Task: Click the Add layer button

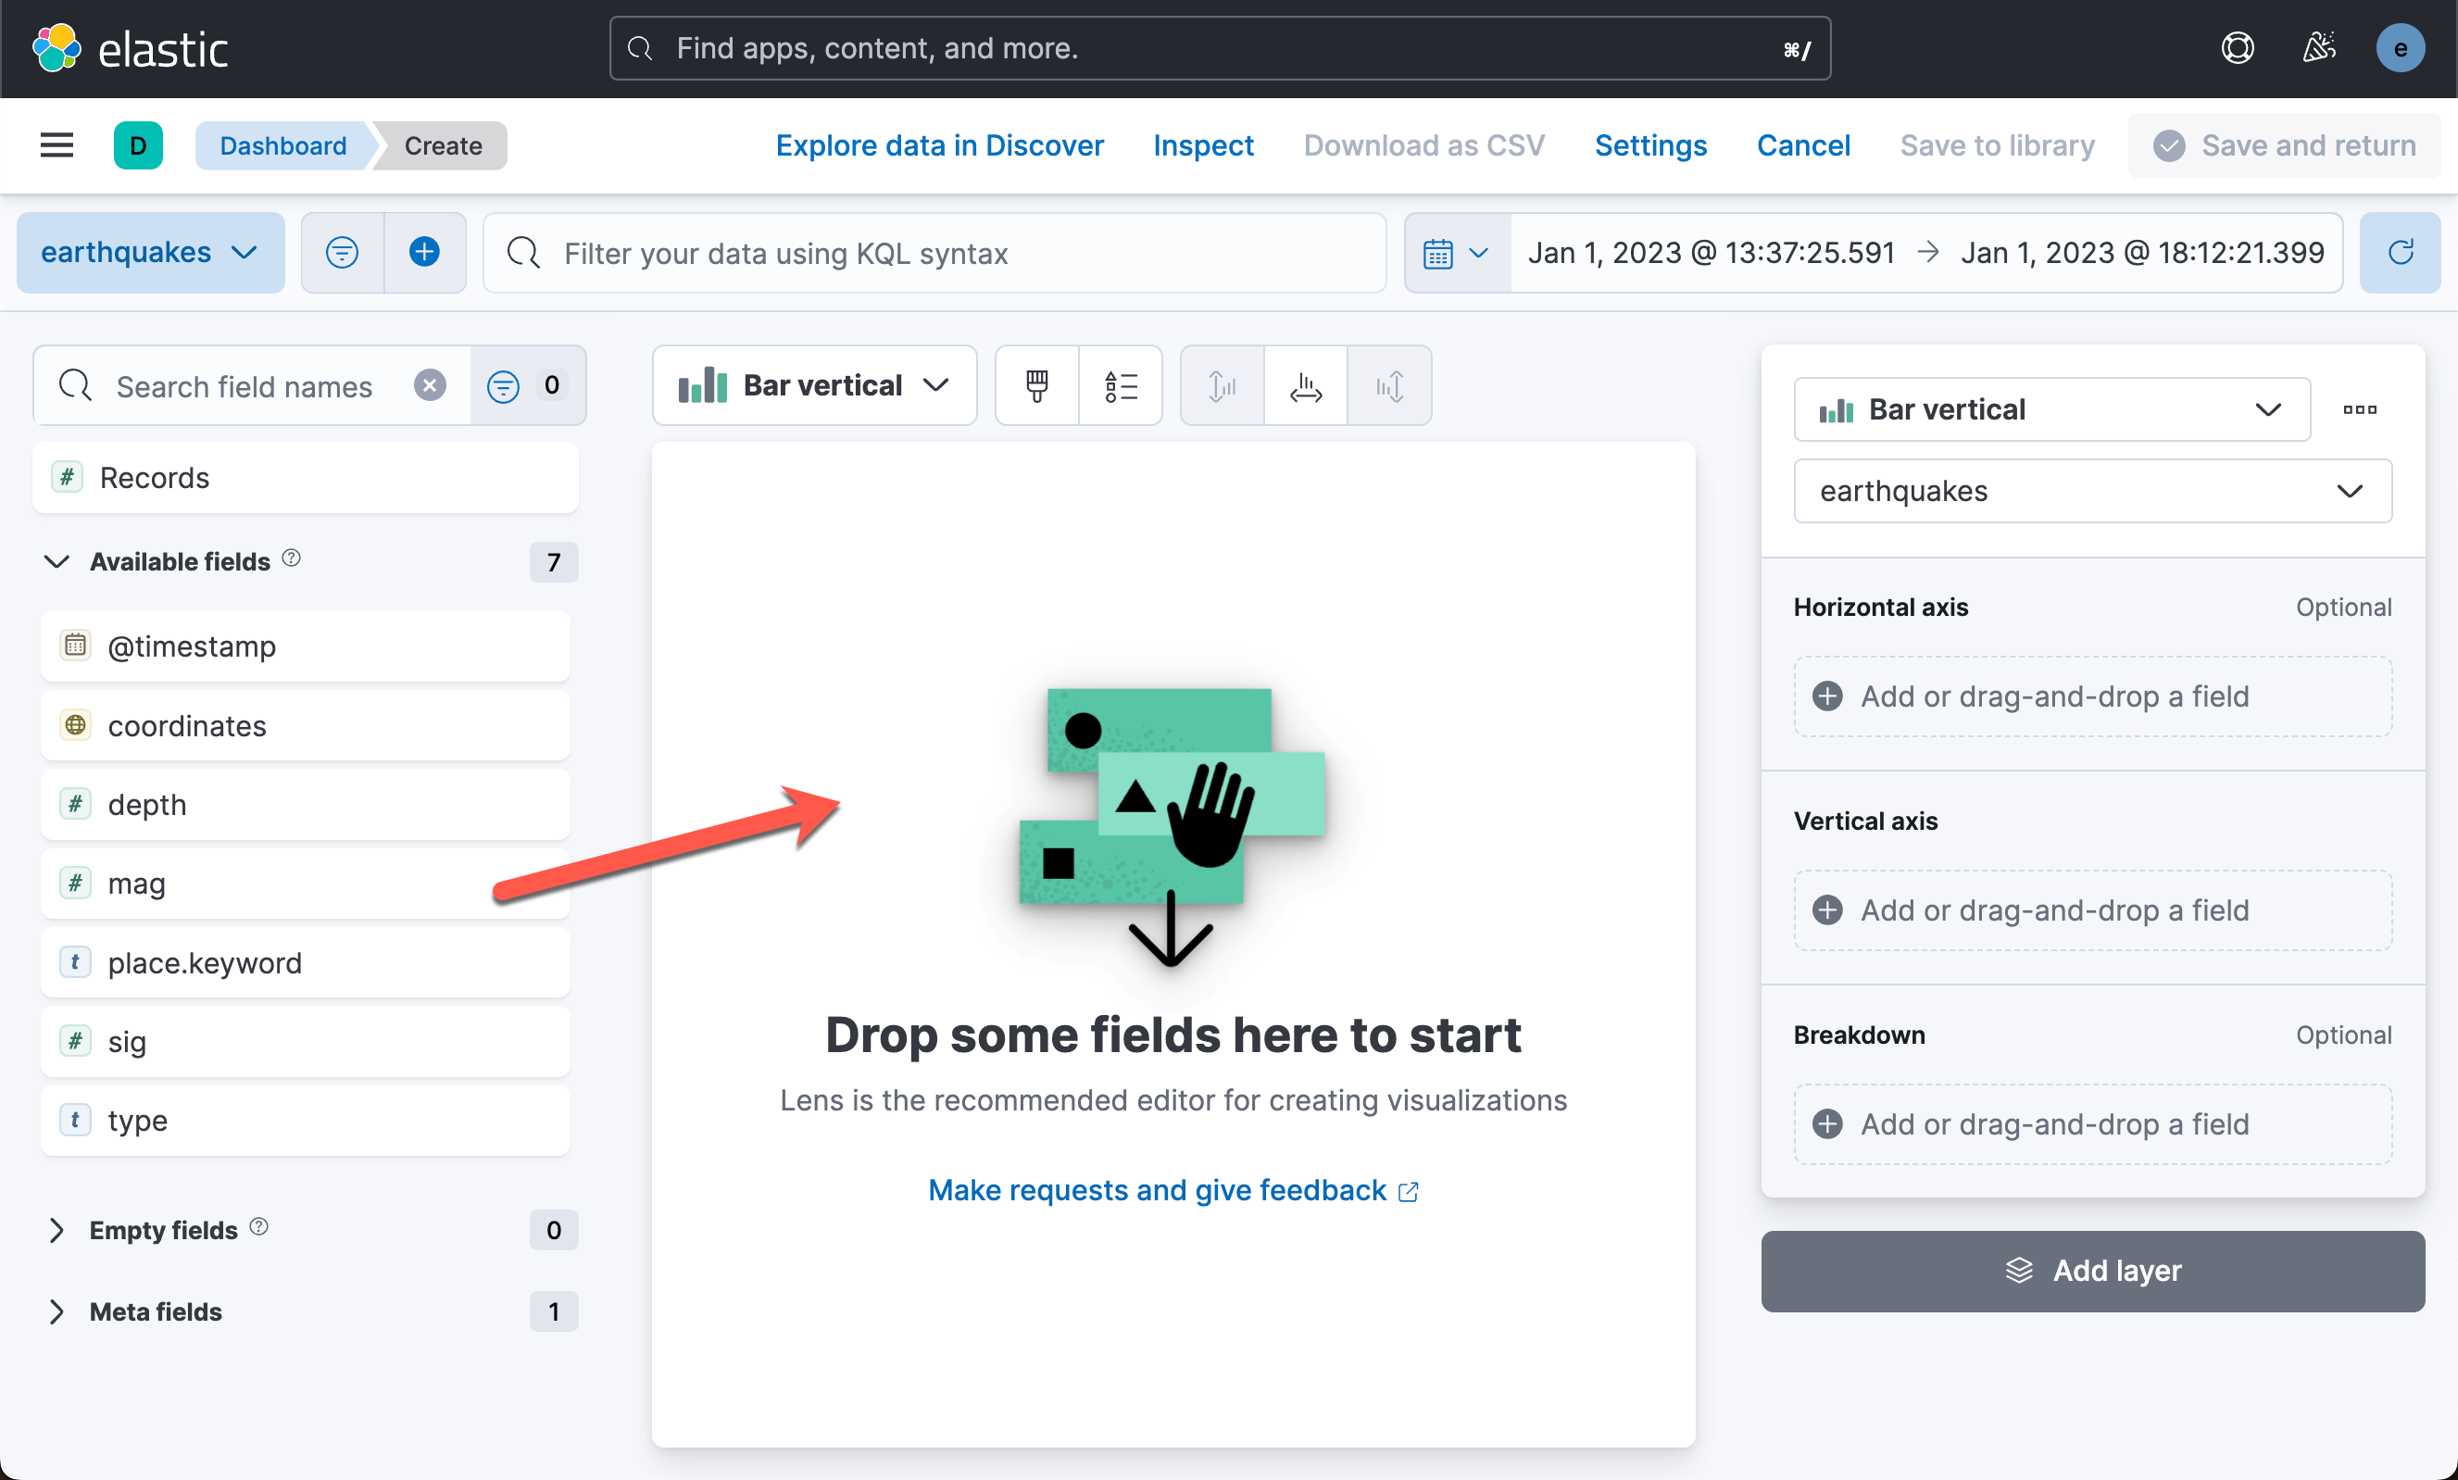Action: click(x=2092, y=1271)
